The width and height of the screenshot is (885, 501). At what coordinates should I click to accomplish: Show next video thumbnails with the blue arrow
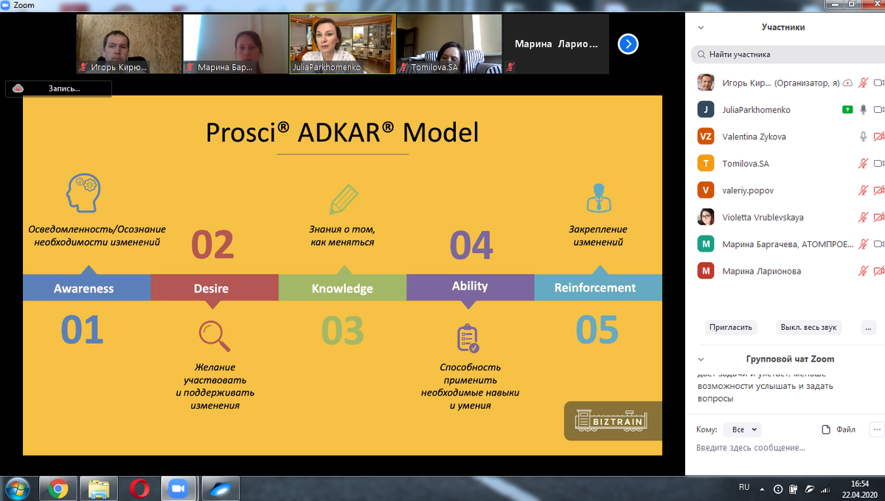pyautogui.click(x=628, y=44)
